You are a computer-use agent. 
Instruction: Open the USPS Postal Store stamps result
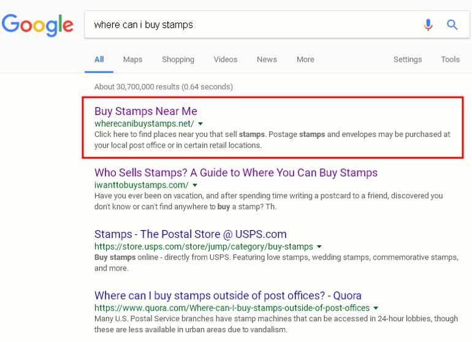click(191, 234)
